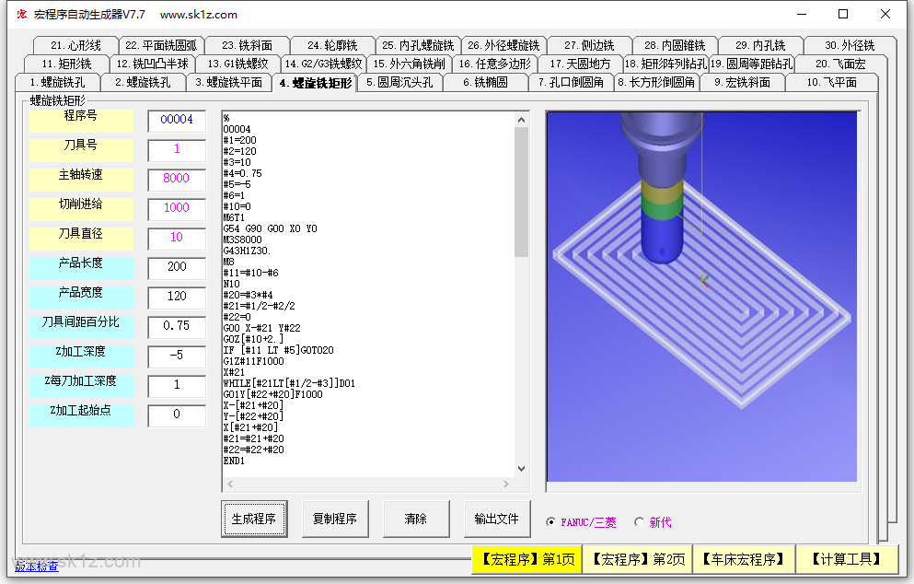This screenshot has height=584, width=914.
Task: Switch to the 3. 螺旋铣平面 tab
Action: pyautogui.click(x=228, y=82)
